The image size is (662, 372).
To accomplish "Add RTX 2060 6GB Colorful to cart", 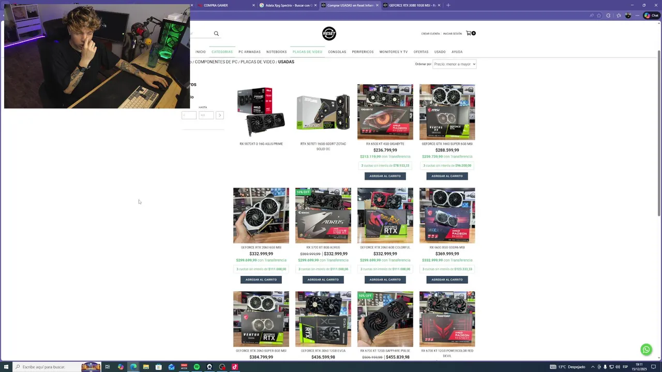I will [385, 280].
